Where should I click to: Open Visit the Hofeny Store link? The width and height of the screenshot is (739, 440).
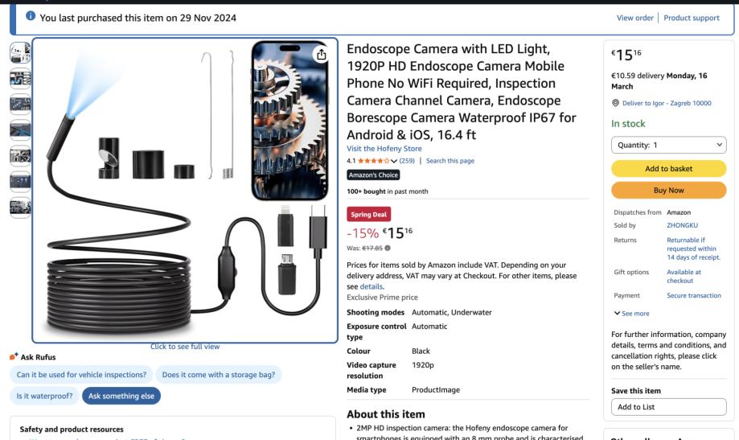pyautogui.click(x=384, y=149)
